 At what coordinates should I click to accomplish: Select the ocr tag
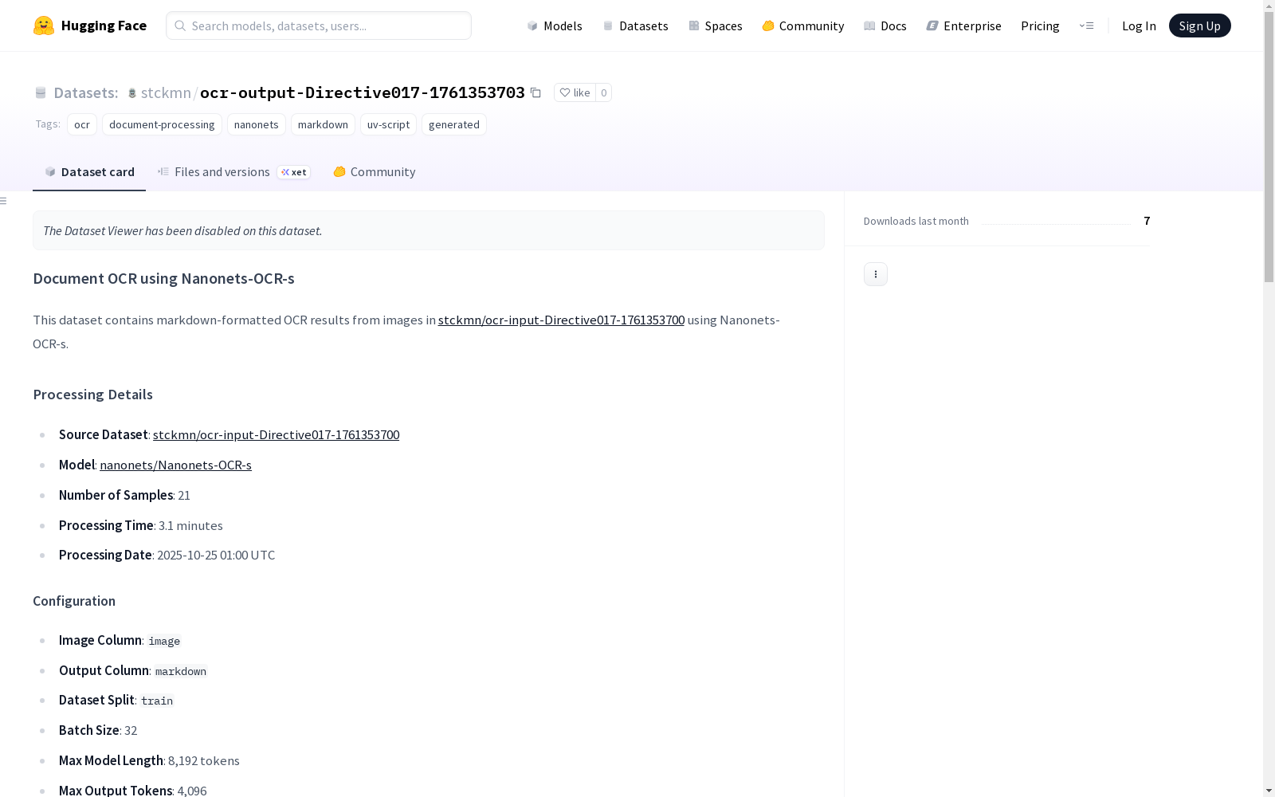tap(82, 124)
